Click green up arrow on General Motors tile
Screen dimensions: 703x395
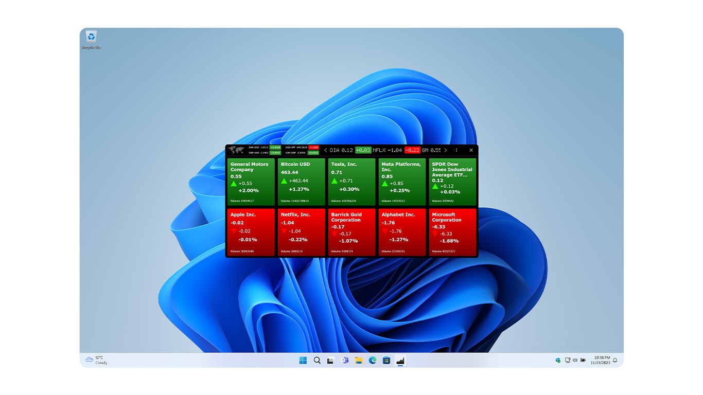coord(234,183)
